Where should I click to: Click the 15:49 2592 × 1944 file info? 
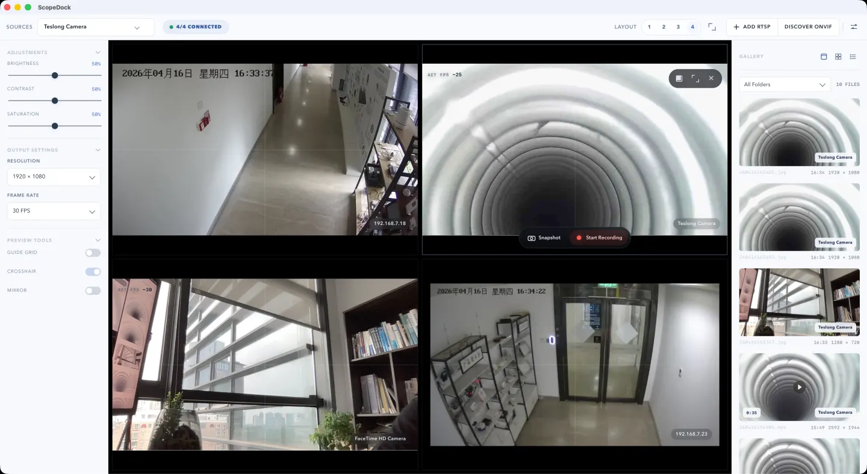835,428
